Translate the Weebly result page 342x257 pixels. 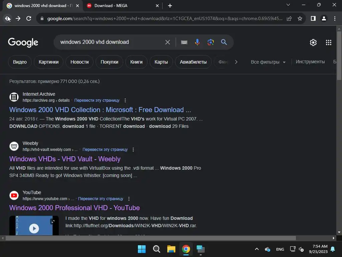(x=105, y=150)
